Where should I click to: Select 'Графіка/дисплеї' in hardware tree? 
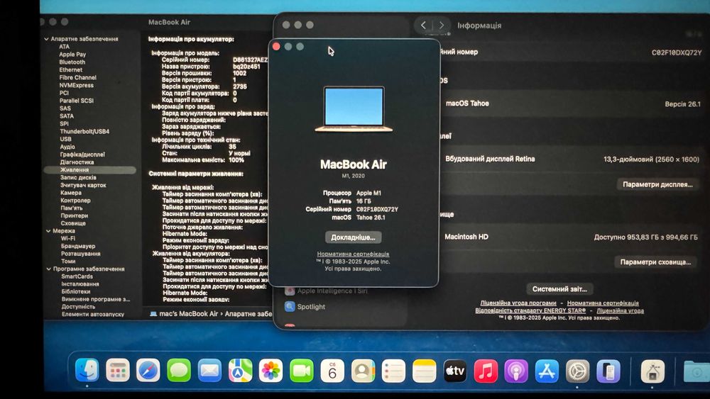pos(82,154)
